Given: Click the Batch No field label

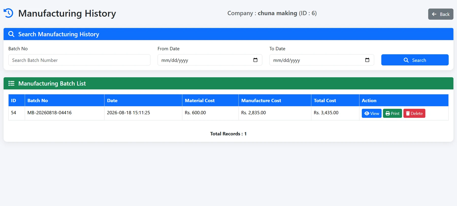Looking at the screenshot, I should coord(18,49).
